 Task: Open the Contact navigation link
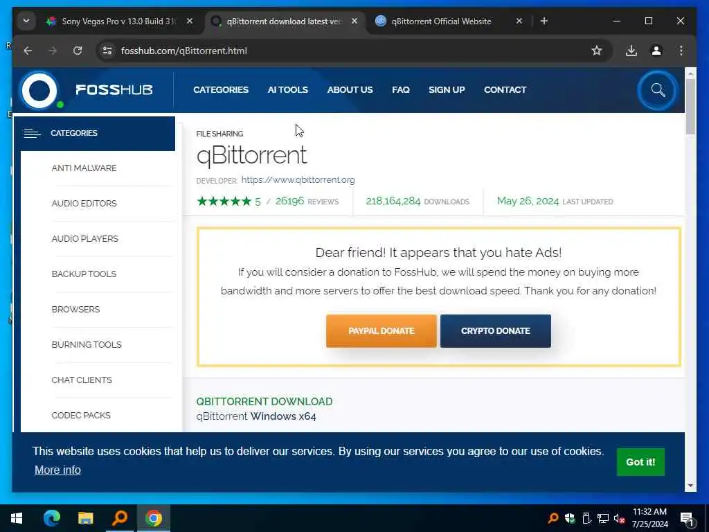click(x=505, y=89)
